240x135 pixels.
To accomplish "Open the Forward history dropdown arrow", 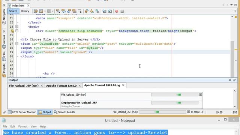I will [52, 11].
